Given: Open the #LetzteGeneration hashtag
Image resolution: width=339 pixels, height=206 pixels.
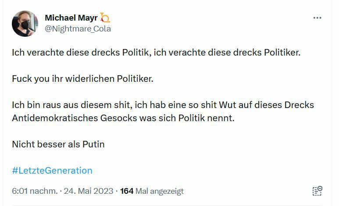Looking at the screenshot, I should (x=52, y=171).
